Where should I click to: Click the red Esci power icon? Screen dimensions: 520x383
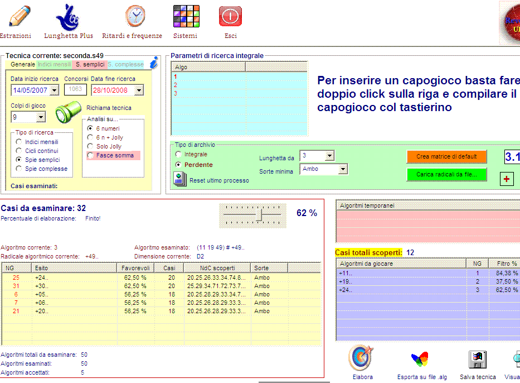pos(230,16)
